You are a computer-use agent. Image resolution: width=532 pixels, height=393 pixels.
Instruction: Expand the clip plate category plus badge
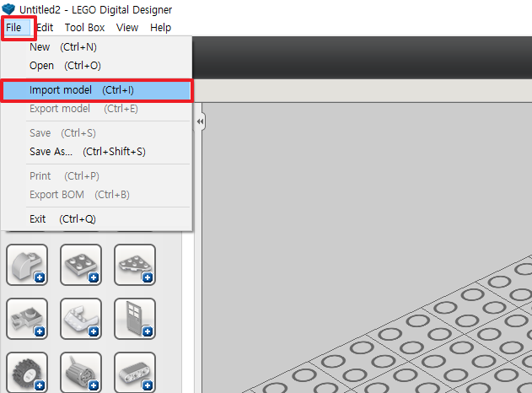coord(40,331)
